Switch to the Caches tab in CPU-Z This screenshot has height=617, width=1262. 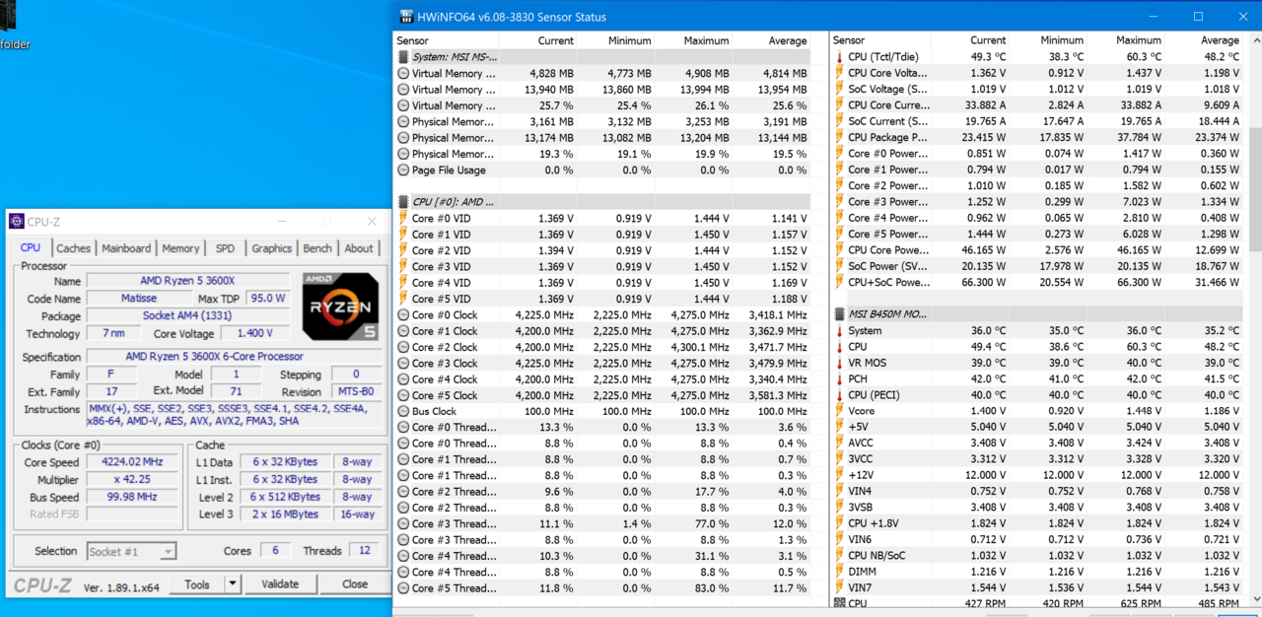(73, 248)
